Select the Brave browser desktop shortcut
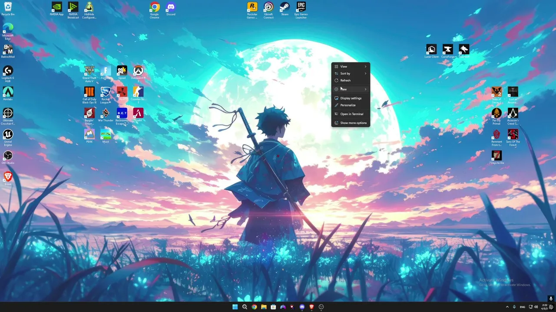 click(x=8, y=179)
